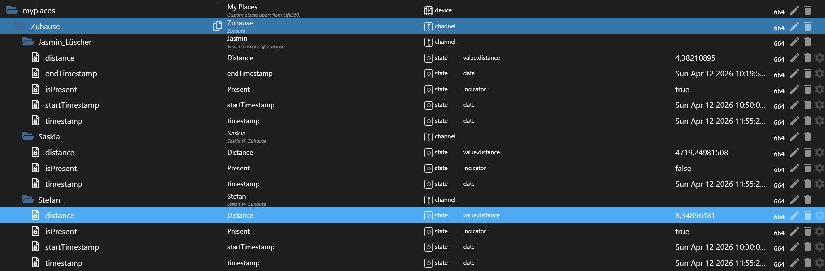Click the 'Jasmin Lüscher @ Zuhause' description

[256, 47]
